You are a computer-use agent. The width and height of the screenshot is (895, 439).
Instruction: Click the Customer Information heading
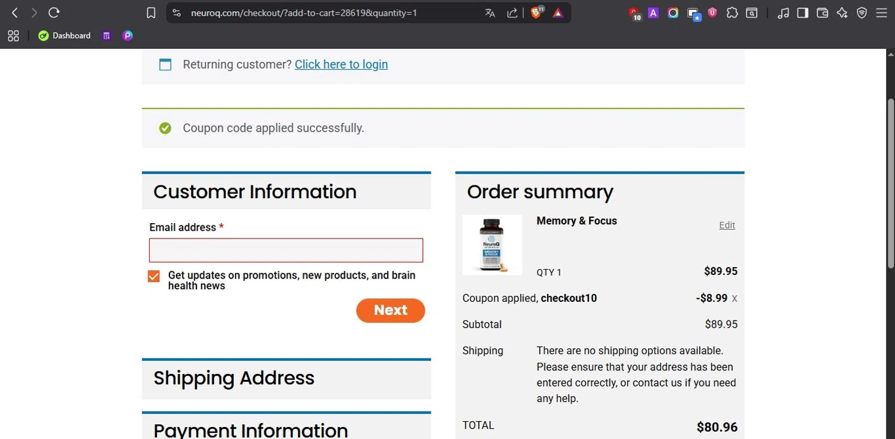(x=255, y=191)
